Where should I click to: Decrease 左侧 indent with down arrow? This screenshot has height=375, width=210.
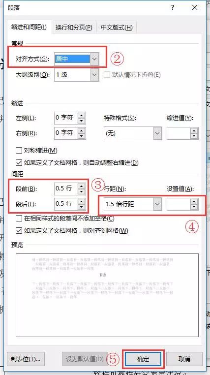point(82,121)
